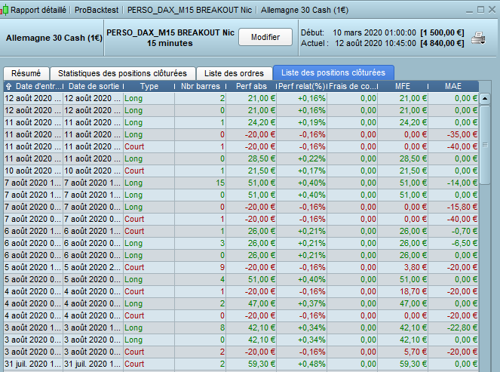This screenshot has width=500, height=372.
Task: Click the 15 minutes timeframe label
Action: point(170,44)
